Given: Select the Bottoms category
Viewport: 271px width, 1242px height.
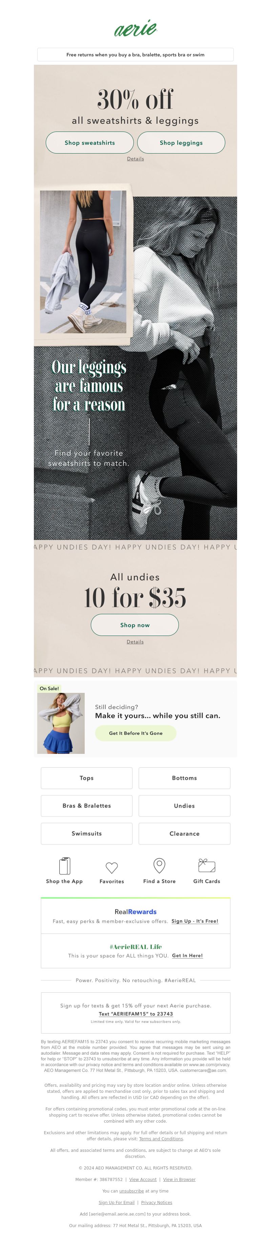Looking at the screenshot, I should click(x=185, y=778).
